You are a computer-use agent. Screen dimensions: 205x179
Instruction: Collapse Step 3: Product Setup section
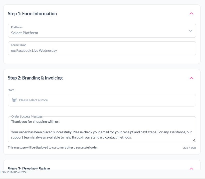tap(191, 168)
